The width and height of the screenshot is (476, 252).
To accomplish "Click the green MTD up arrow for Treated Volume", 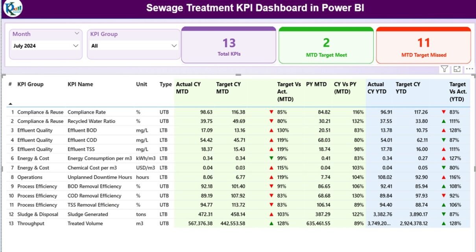I will (271, 223).
